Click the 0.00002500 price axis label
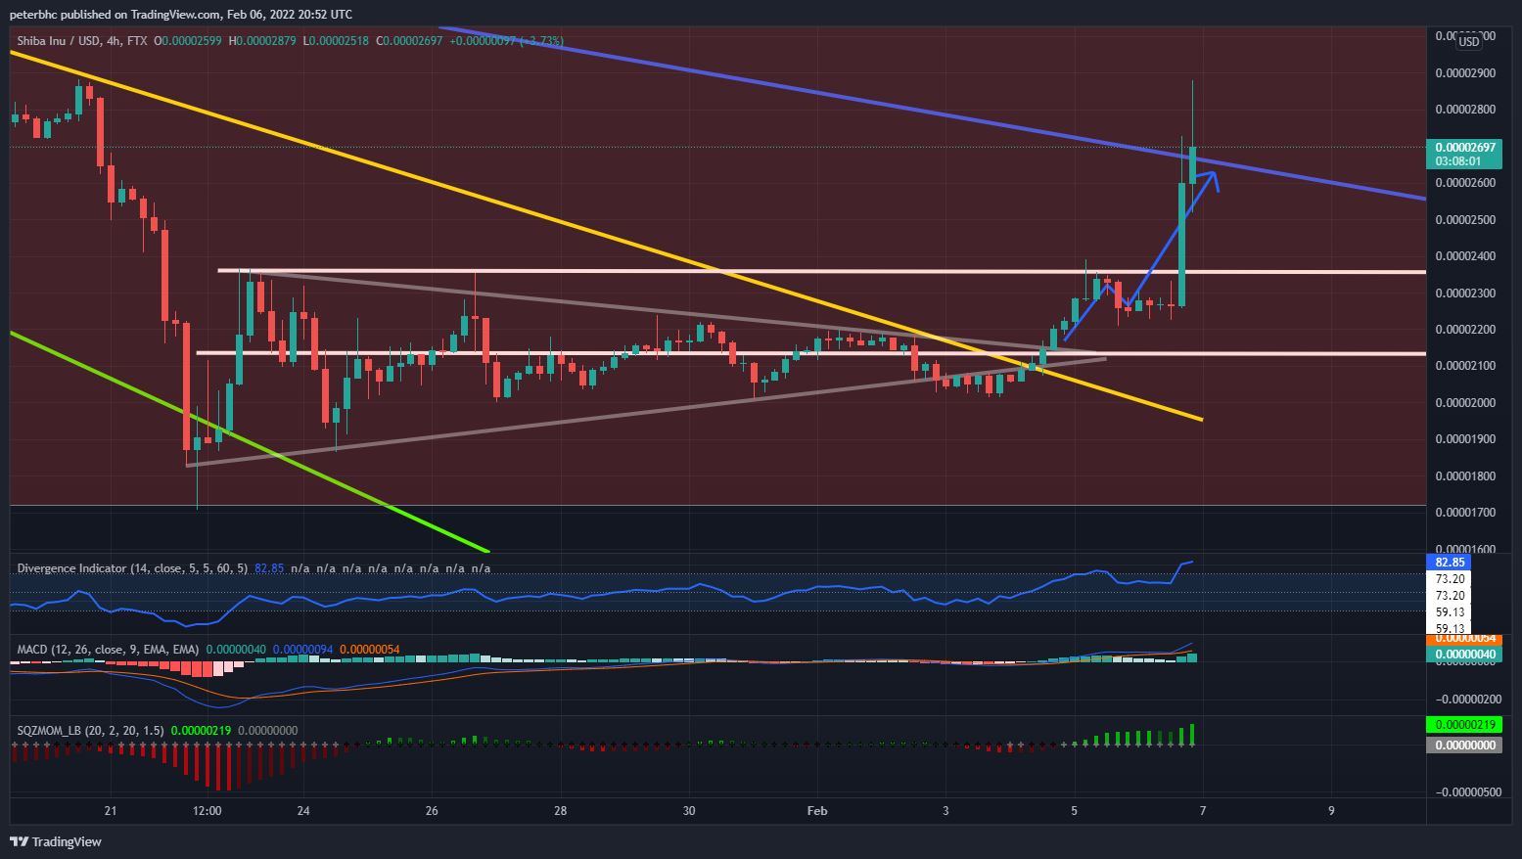 coord(1465,220)
